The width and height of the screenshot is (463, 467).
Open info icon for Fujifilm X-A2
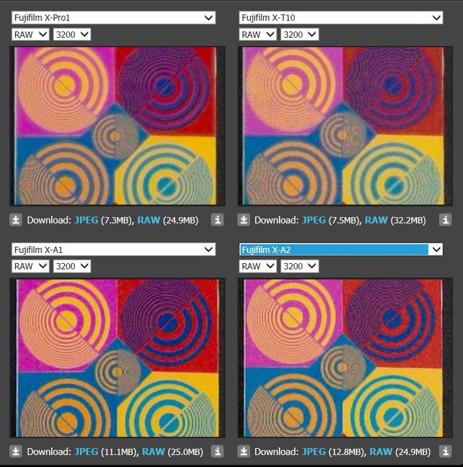445,451
